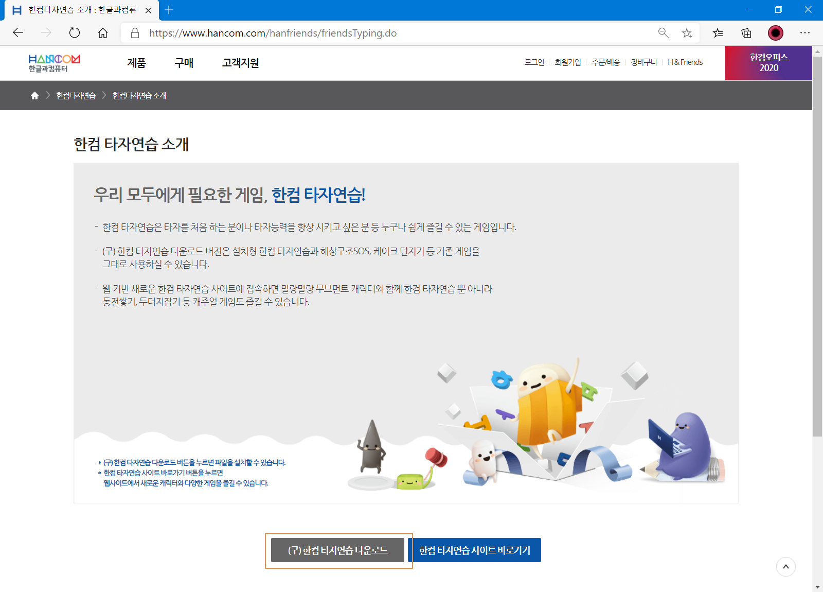The height and width of the screenshot is (592, 823).
Task: Select the 한컴타자연습 소개 browser tab
Action: 82,10
